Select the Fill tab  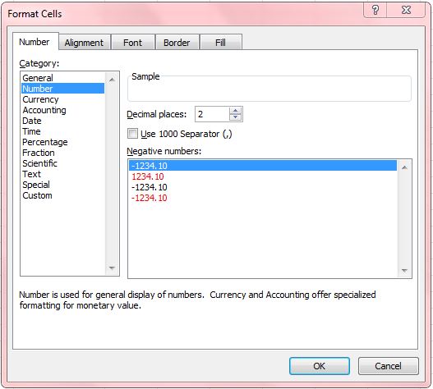pyautogui.click(x=220, y=43)
